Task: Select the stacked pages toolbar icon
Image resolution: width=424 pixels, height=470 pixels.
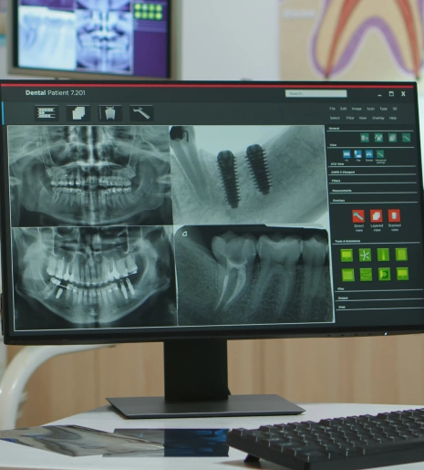Action: pos(78,113)
